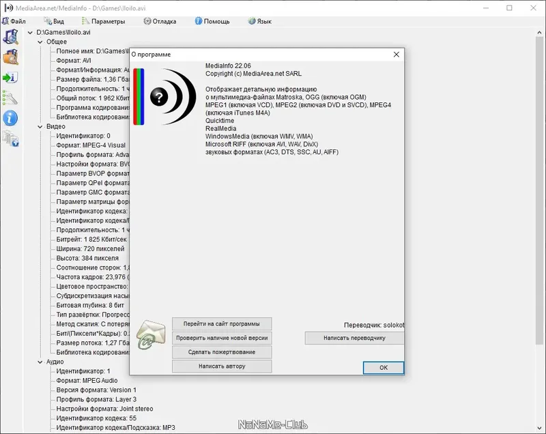Image resolution: width=546 pixels, height=434 pixels.
Task: Select the Формат: AVI row
Action: click(74, 61)
